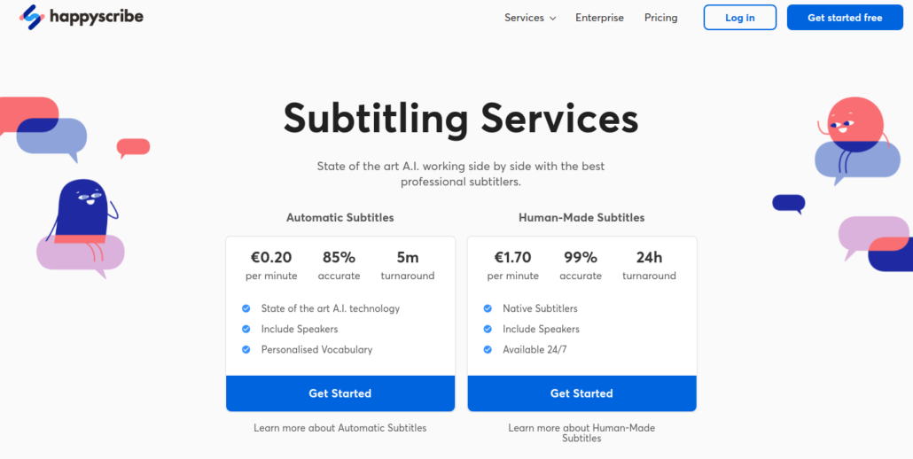Click the checkmark beside State of the art A.I. technology
The image size is (913, 459).
(x=246, y=308)
